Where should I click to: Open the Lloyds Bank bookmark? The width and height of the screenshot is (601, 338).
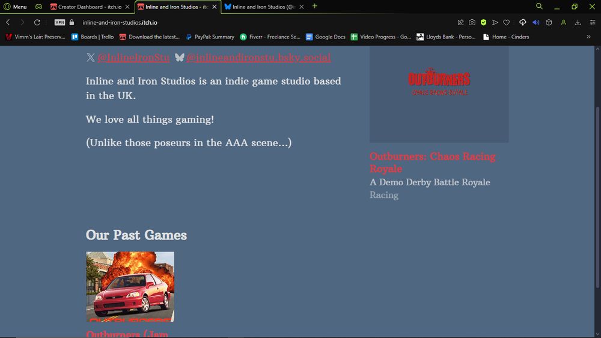click(x=446, y=37)
